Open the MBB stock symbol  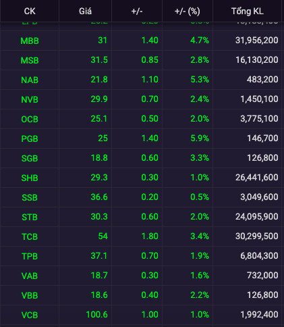(30, 41)
